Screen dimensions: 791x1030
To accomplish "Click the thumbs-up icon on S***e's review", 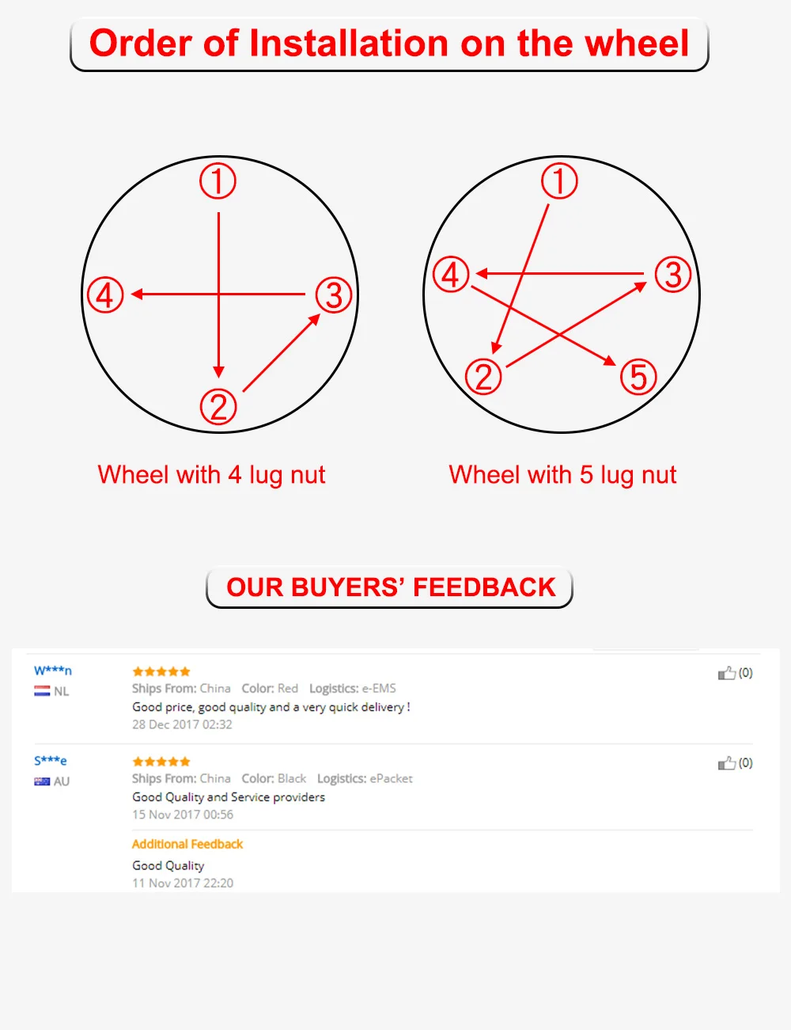I will tap(726, 763).
